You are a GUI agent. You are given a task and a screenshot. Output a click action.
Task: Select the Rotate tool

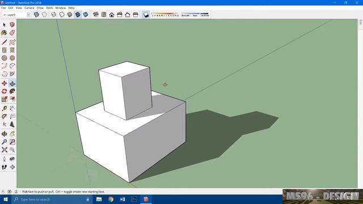click(x=4, y=91)
